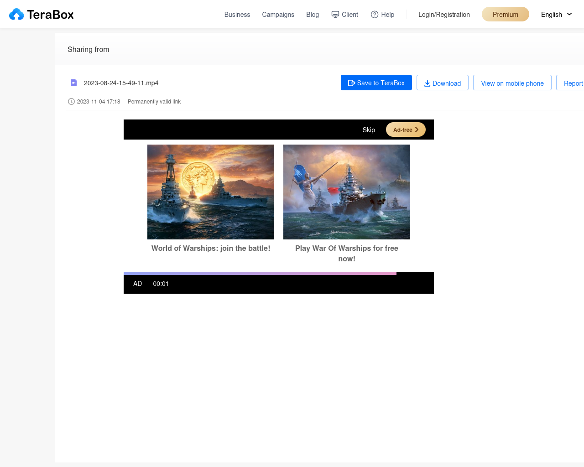The image size is (584, 467).
Task: Open the World of Warships coin ad image
Action: click(x=211, y=192)
